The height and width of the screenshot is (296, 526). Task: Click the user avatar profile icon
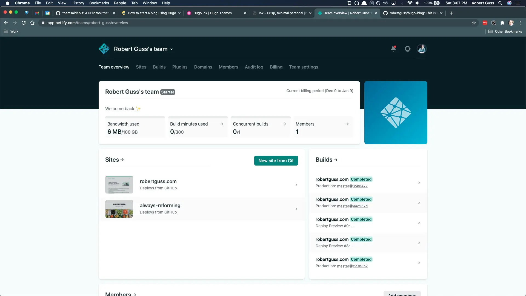(421, 49)
